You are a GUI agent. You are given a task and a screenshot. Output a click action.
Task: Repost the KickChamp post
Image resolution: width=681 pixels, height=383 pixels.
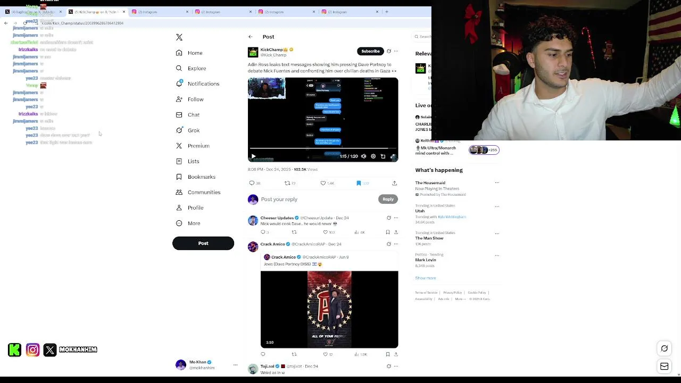[x=289, y=183]
